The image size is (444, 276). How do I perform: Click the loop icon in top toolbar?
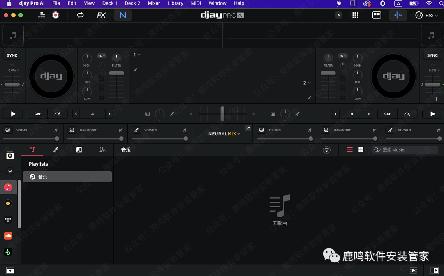80,15
